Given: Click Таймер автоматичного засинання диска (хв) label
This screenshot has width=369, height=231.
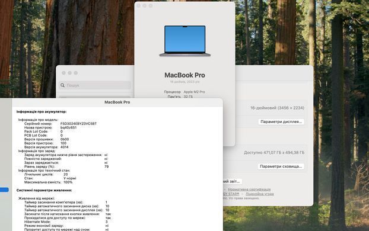Looking at the screenshot, I should tap(62, 206).
